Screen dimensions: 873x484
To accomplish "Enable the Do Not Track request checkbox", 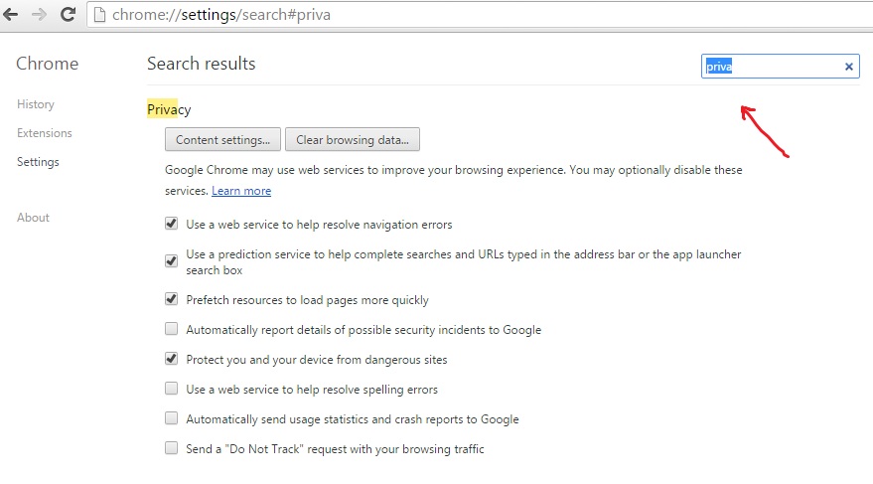I will (x=172, y=448).
